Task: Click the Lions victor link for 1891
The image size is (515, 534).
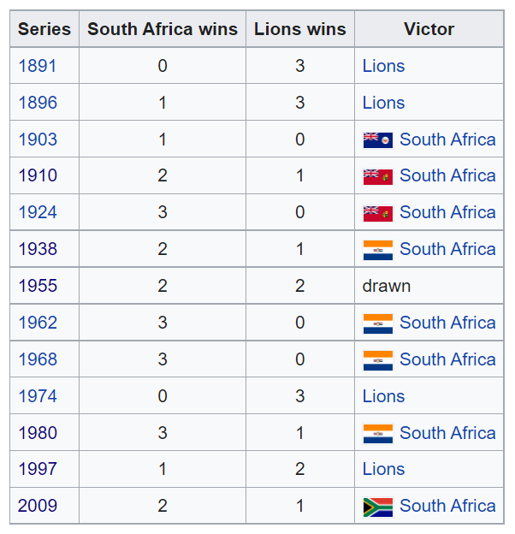Action: coord(383,66)
